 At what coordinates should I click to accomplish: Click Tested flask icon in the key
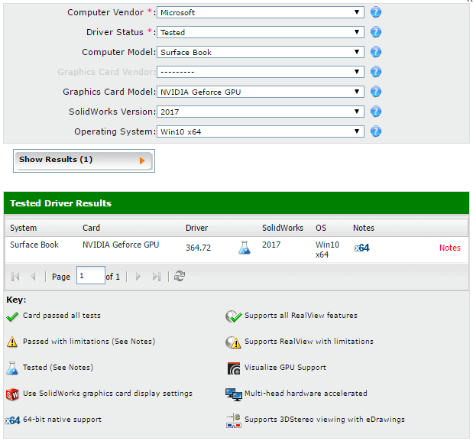tap(12, 368)
